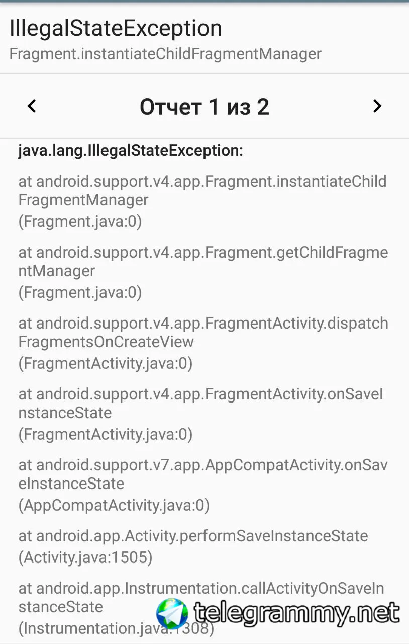This screenshot has width=409, height=644.
Task: Go to the previous report arrow
Action: click(x=32, y=106)
